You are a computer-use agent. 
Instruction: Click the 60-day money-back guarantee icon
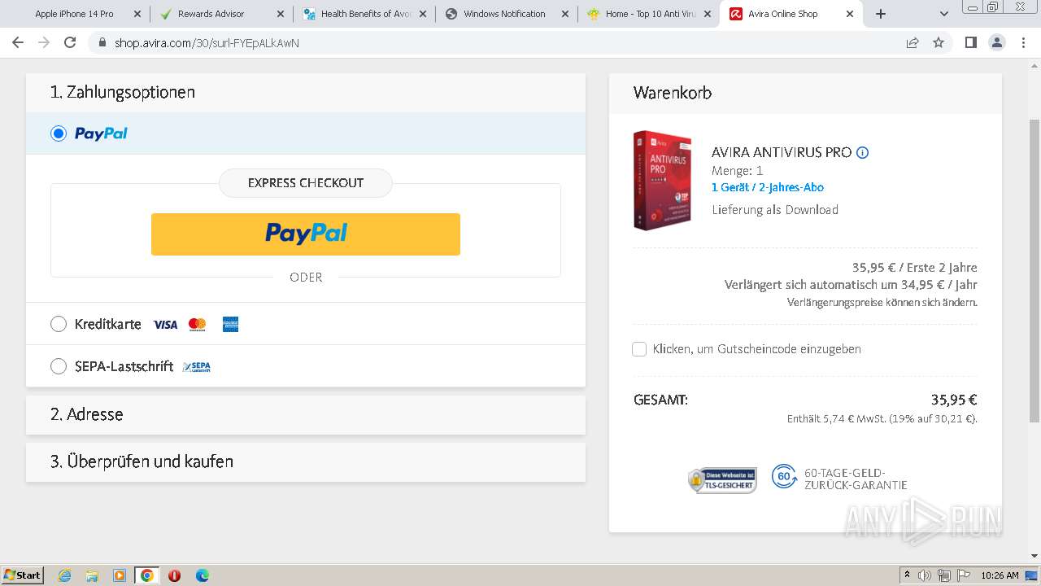tap(784, 476)
